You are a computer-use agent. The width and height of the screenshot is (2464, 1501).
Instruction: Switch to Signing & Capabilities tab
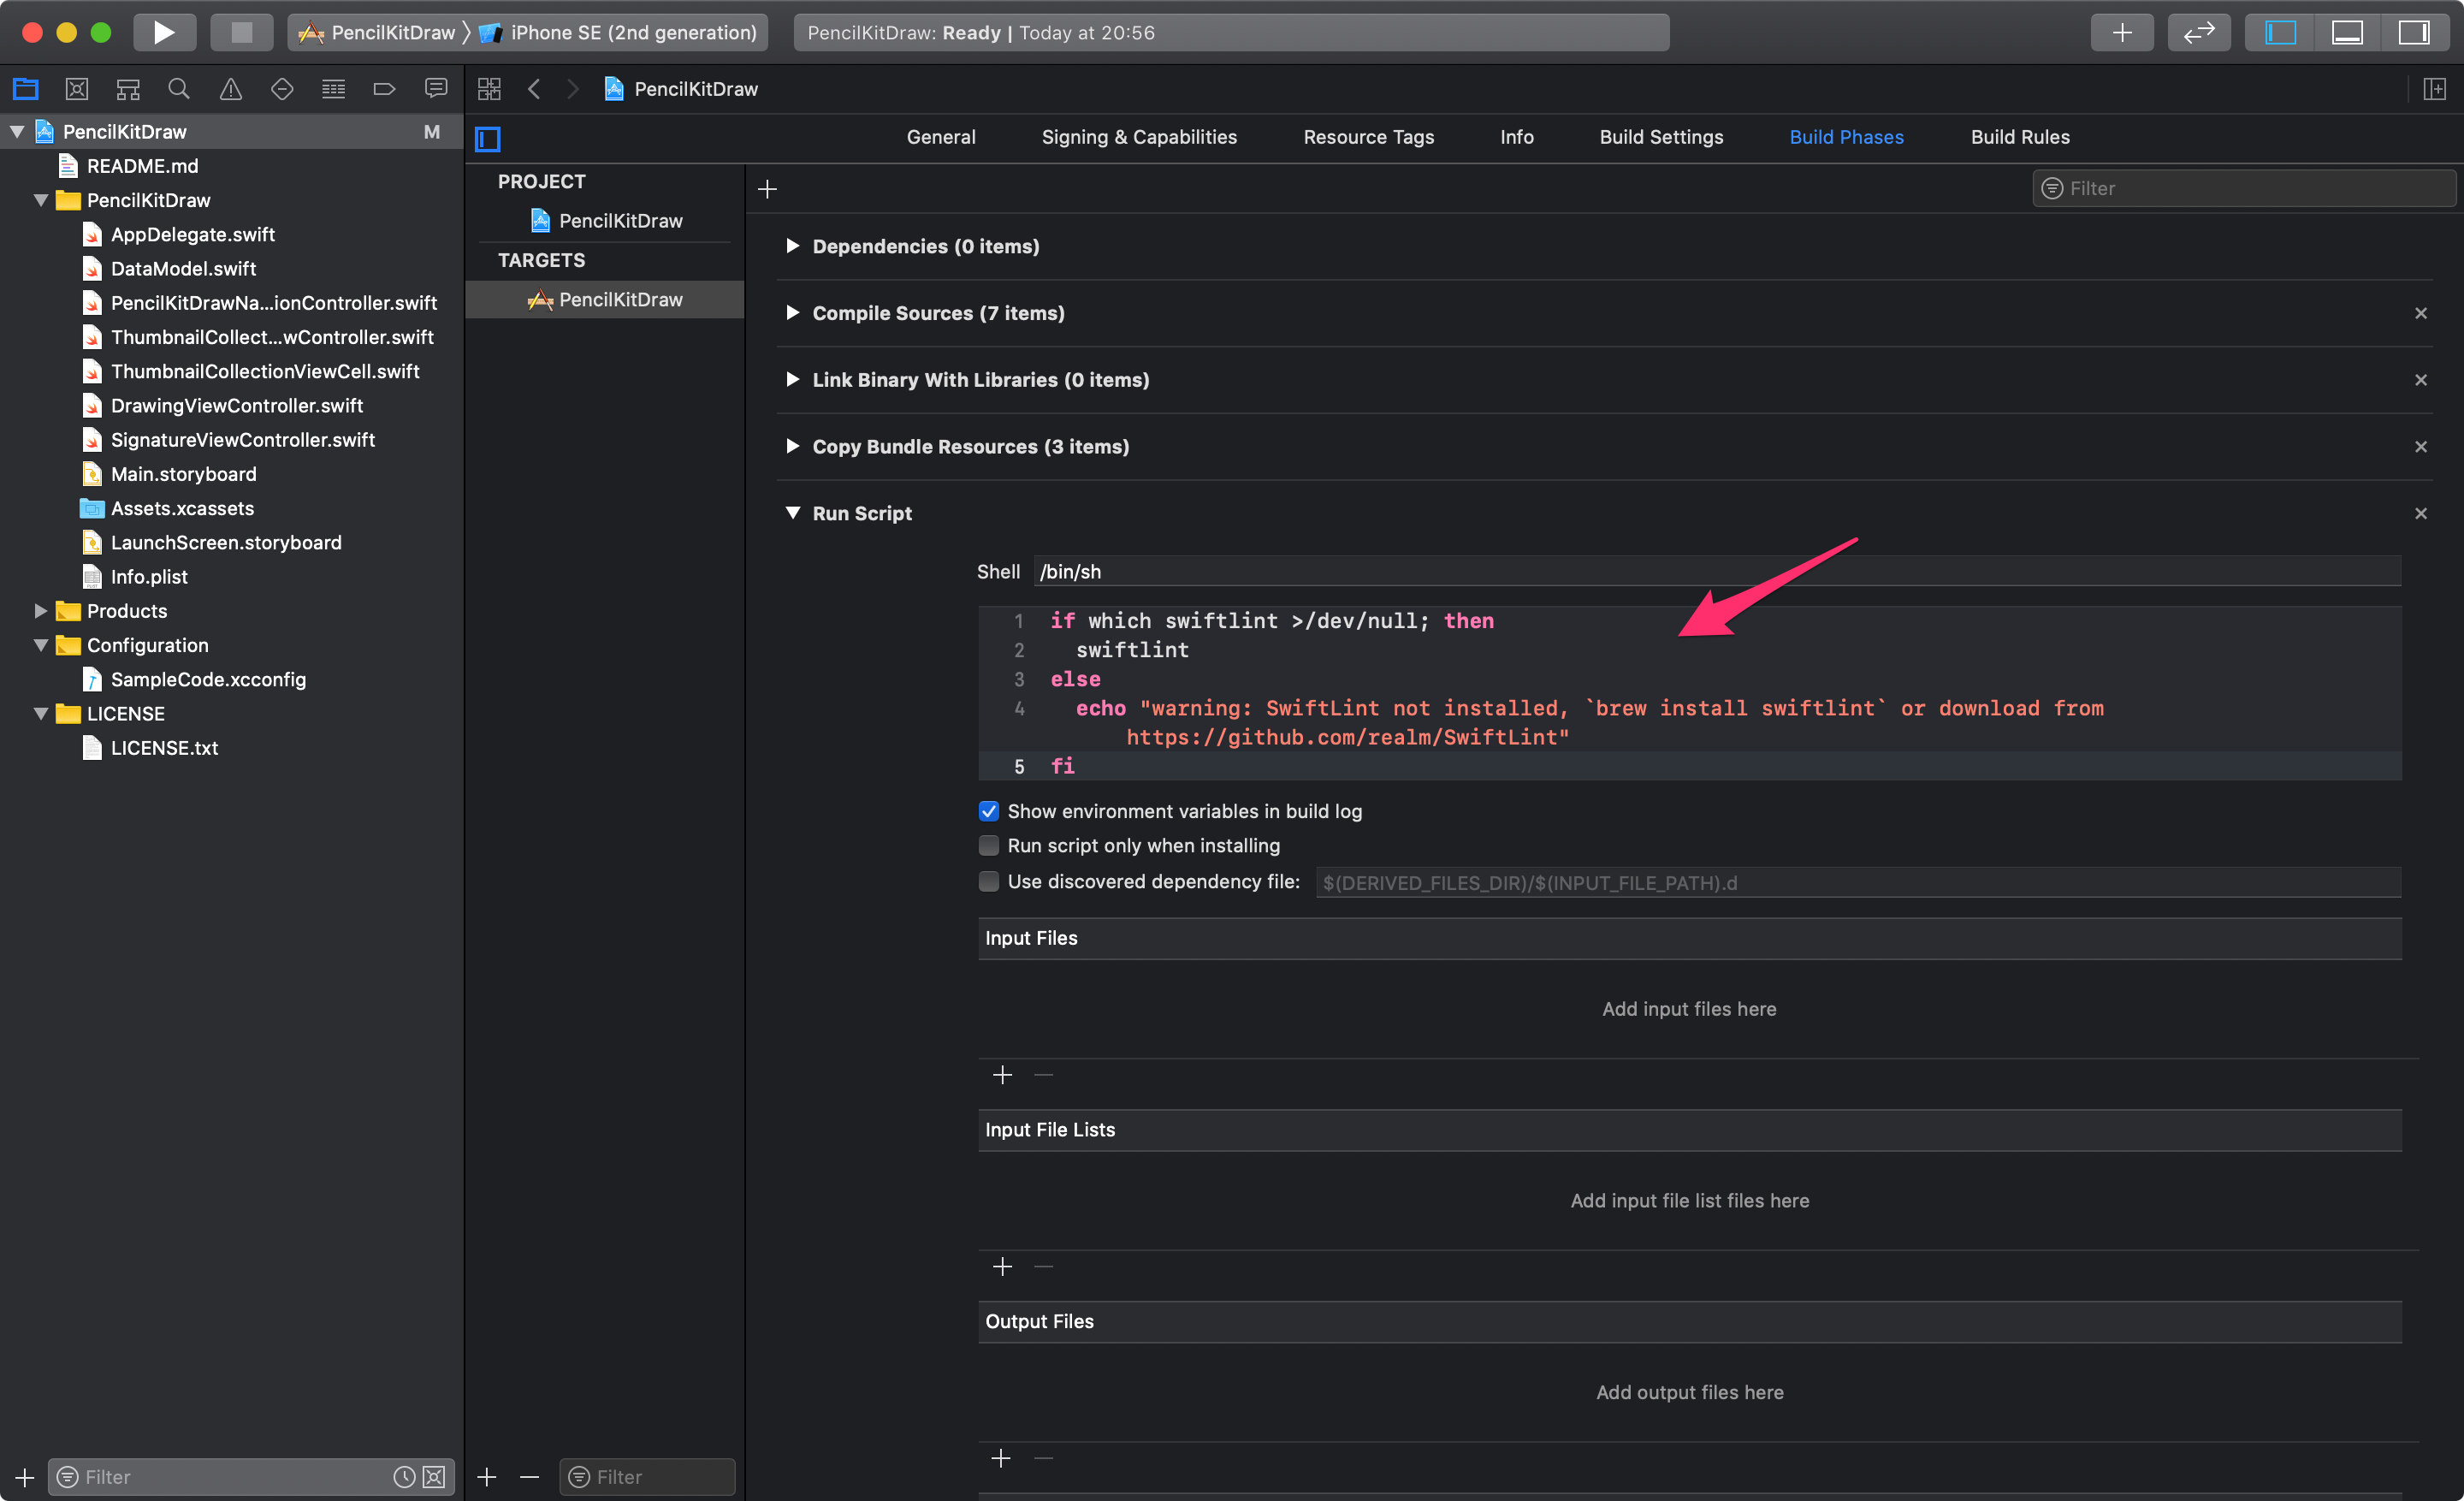coord(1138,137)
